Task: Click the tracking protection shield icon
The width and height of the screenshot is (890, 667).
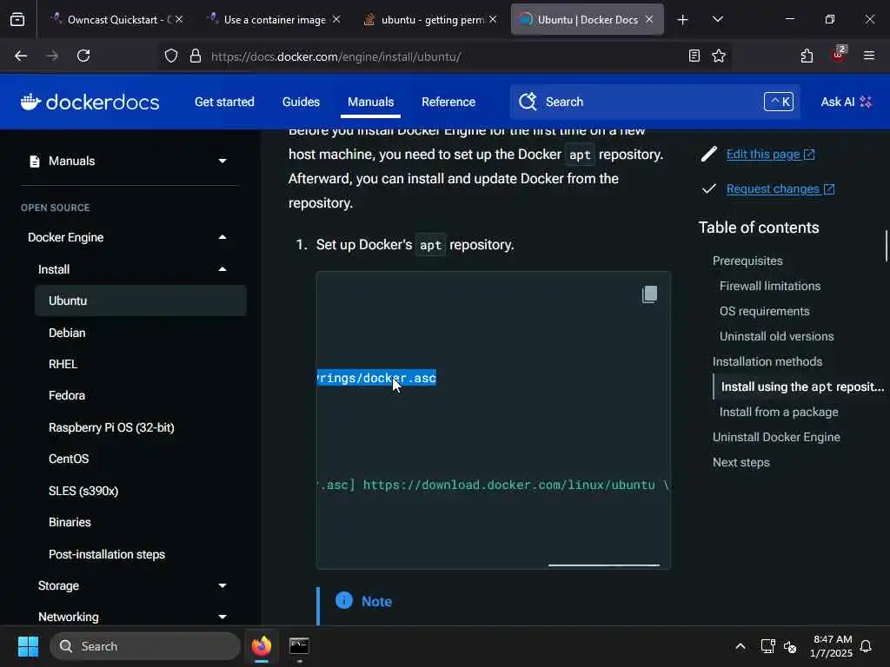Action: (171, 56)
